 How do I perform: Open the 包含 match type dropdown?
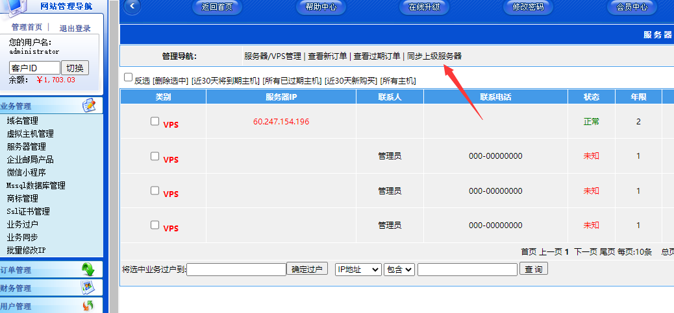coord(399,269)
